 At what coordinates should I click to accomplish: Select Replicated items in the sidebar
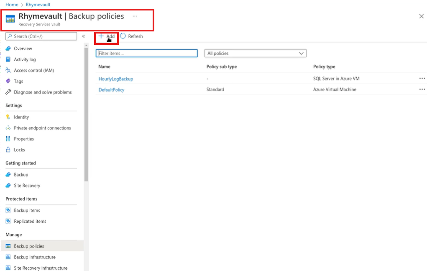coord(30,221)
